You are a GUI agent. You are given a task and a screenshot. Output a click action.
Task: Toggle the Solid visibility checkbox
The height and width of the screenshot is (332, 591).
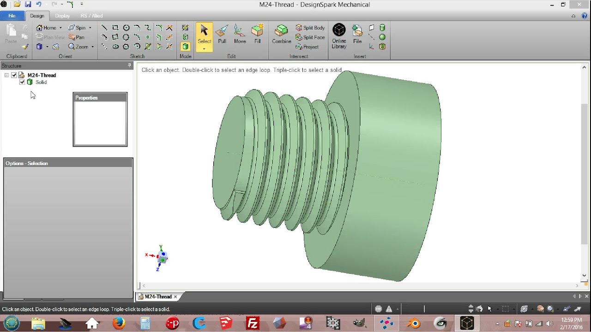[22, 82]
